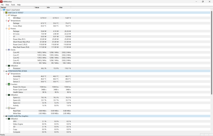Collapse the TABLET-DQ6TVAV9 root node
The width and height of the screenshot is (213, 136).
pos(1,10)
